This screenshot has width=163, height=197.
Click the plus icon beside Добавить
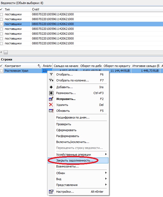click(51, 87)
